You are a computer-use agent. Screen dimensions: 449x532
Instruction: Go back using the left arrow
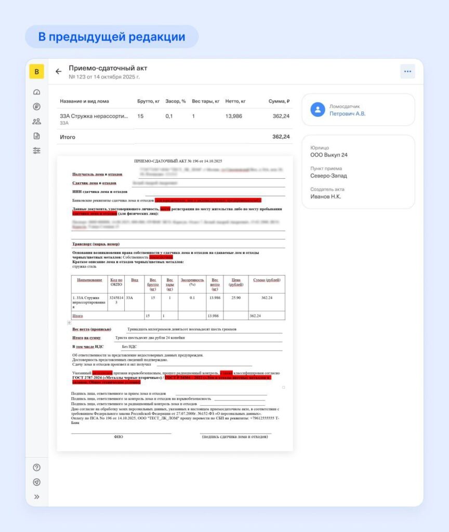[58, 72]
